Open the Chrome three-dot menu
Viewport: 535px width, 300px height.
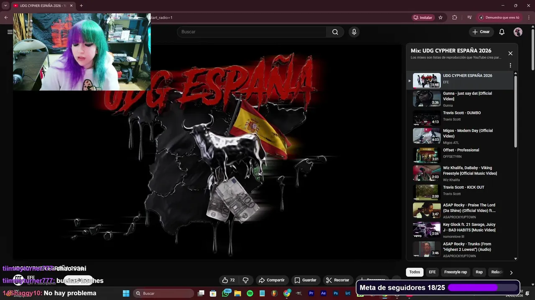(529, 17)
